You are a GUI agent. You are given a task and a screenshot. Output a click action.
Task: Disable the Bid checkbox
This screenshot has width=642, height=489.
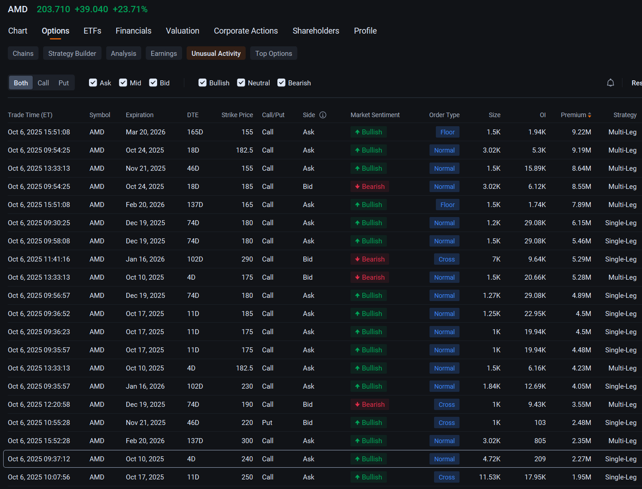(x=153, y=83)
